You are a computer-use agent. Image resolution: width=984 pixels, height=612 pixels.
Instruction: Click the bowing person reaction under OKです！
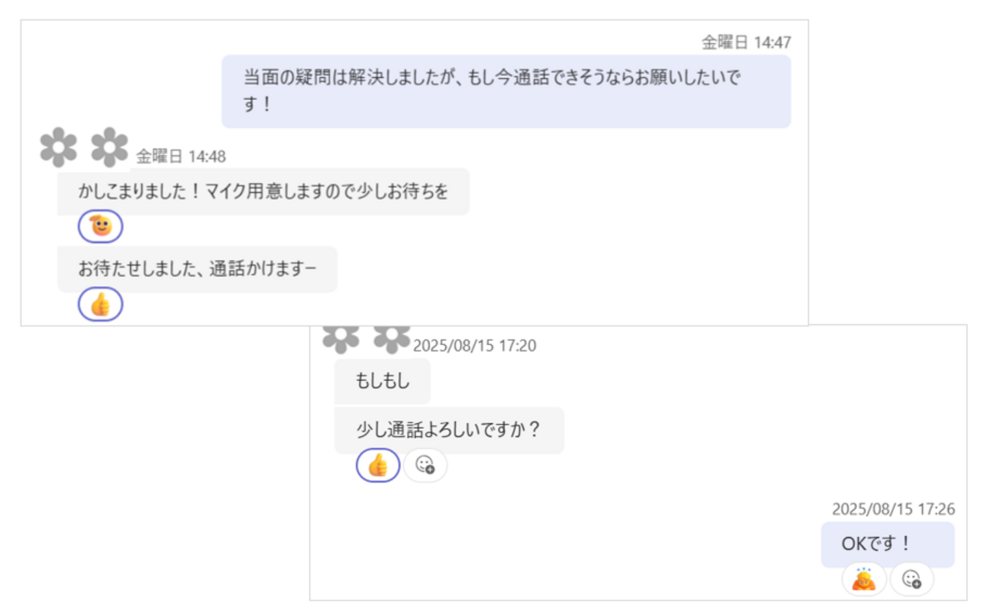pyautogui.click(x=864, y=580)
